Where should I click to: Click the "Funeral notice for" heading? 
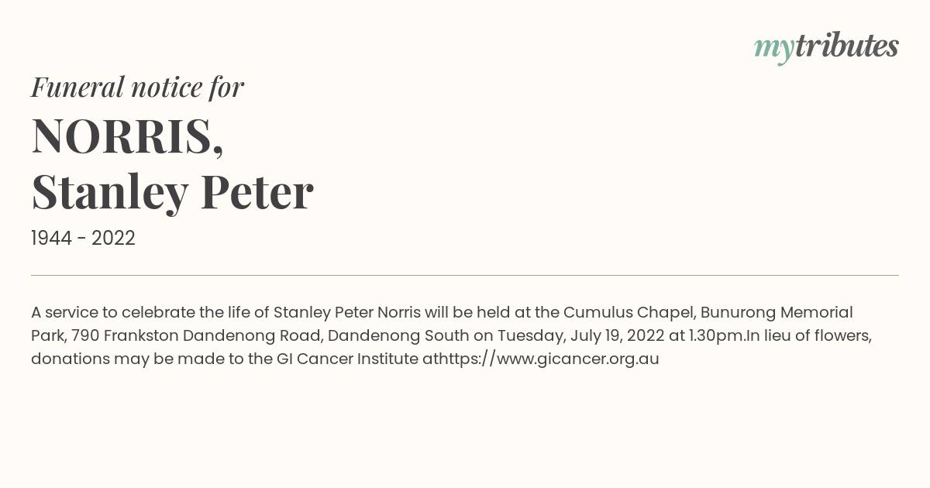tap(137, 87)
